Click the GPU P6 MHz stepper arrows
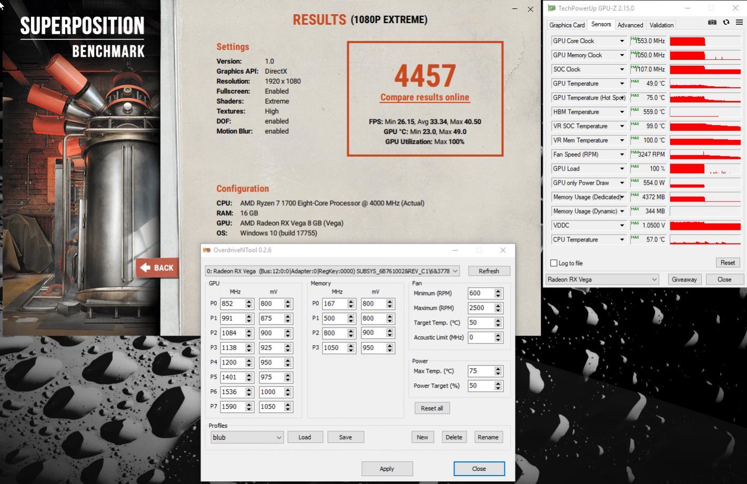The width and height of the screenshot is (747, 484). pos(249,392)
